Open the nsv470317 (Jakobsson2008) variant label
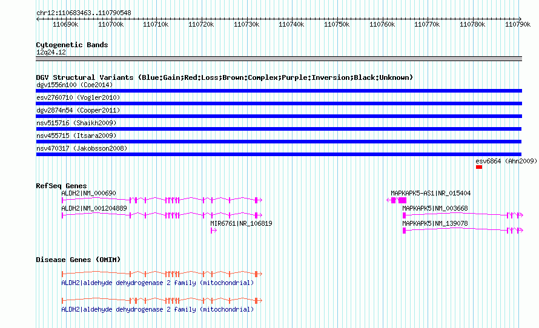The image size is (539, 328). 82,148
